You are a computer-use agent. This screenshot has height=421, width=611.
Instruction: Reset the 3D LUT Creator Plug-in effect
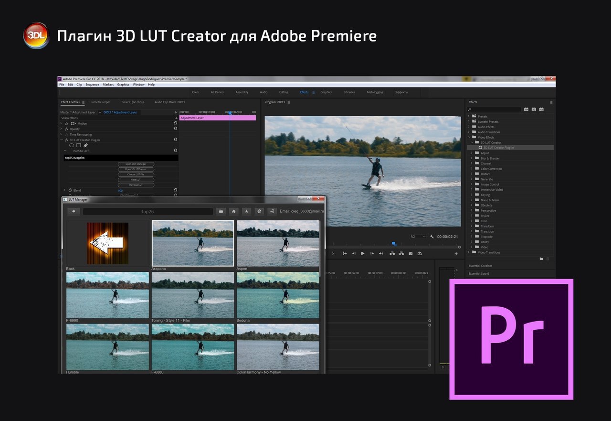click(175, 140)
